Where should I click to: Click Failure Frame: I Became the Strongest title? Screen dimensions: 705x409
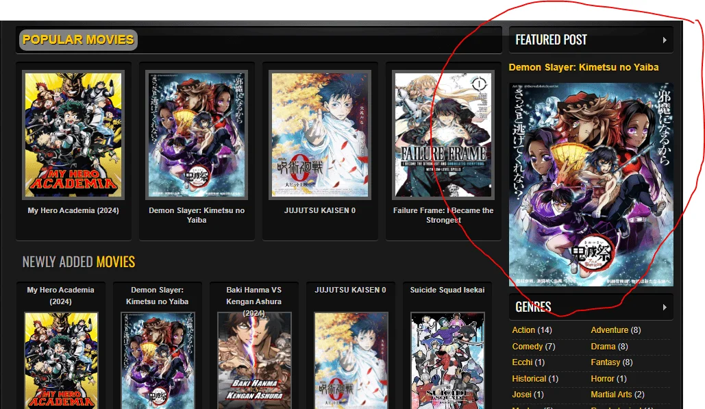(x=443, y=215)
